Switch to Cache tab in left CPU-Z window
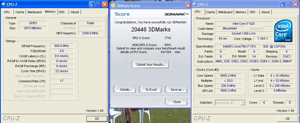300x123 pixels. click(x=20, y=12)
